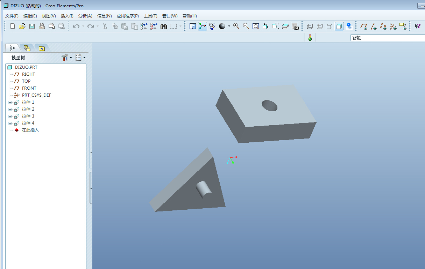Open the 文件(F) menu
425x269 pixels.
coord(12,16)
